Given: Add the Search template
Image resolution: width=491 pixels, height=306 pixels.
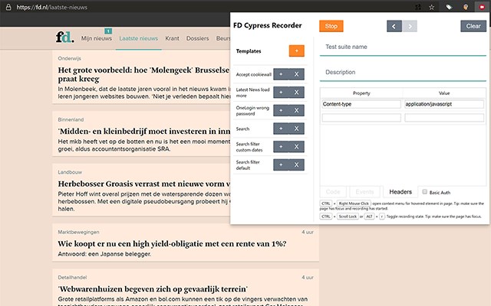Looking at the screenshot, I should [x=281, y=129].
